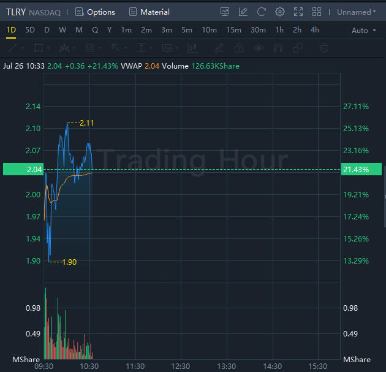Viewport: 386px width, 372px height.
Task: Toggle fullscreen expand icon
Action: [298, 12]
